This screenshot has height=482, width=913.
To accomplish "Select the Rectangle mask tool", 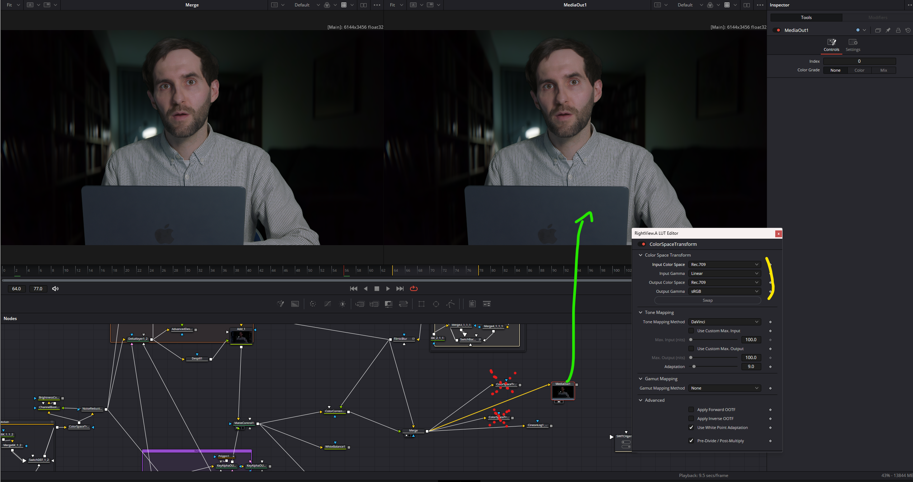I will pos(422,304).
